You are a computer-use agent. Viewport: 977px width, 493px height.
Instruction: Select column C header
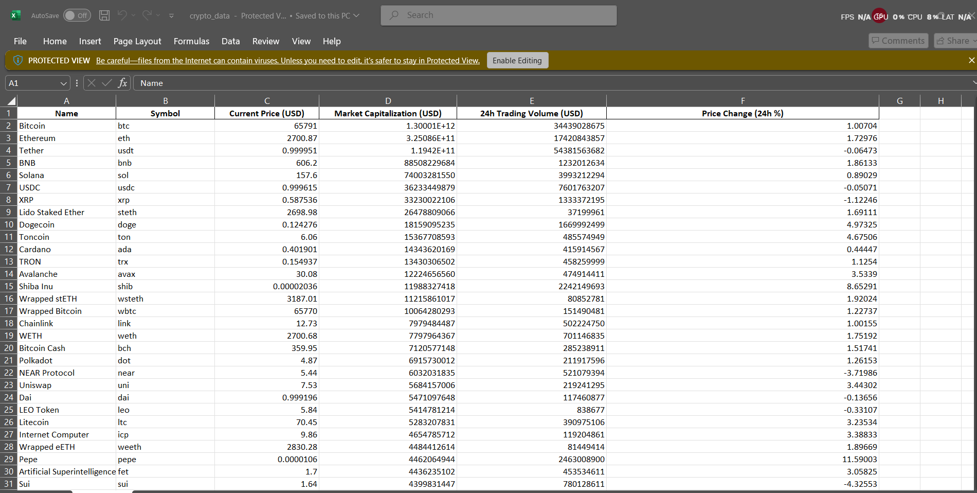(x=267, y=101)
